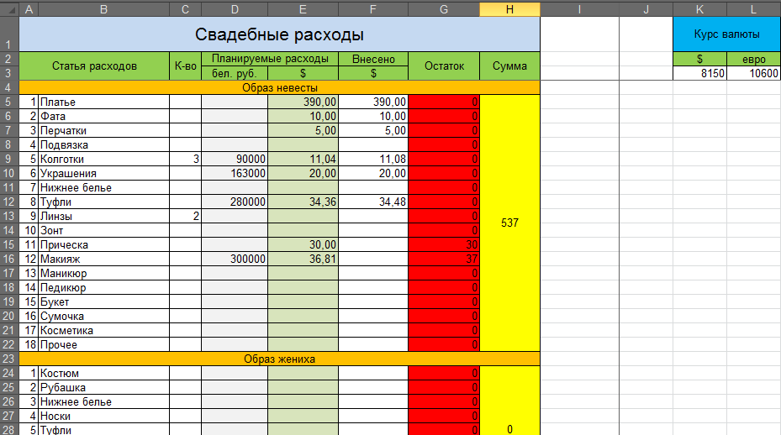This screenshot has height=435, width=781.
Task: Click the "Свадебные расходы" title cell
Action: [x=279, y=34]
